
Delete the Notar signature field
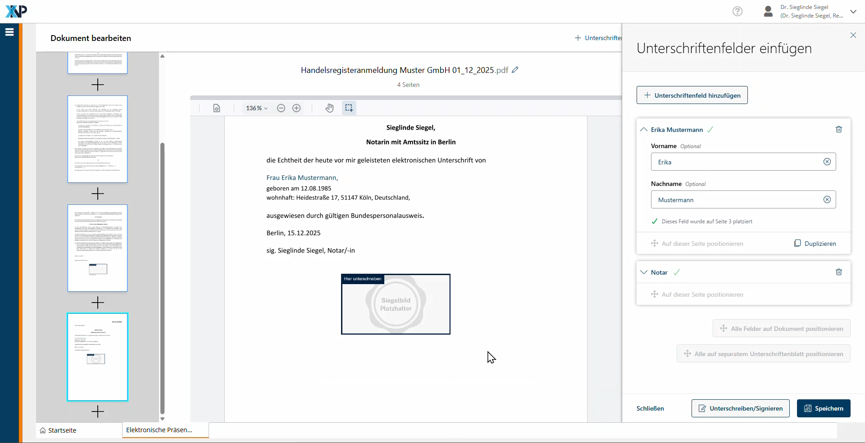[838, 272]
